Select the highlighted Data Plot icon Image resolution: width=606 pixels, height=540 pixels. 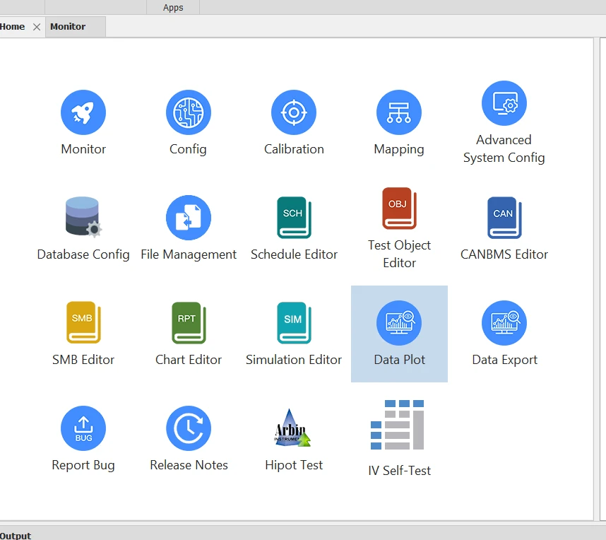click(399, 323)
